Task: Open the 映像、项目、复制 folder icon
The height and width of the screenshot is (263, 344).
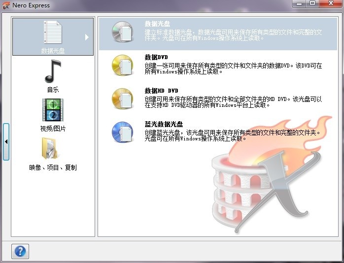Action: (x=52, y=149)
